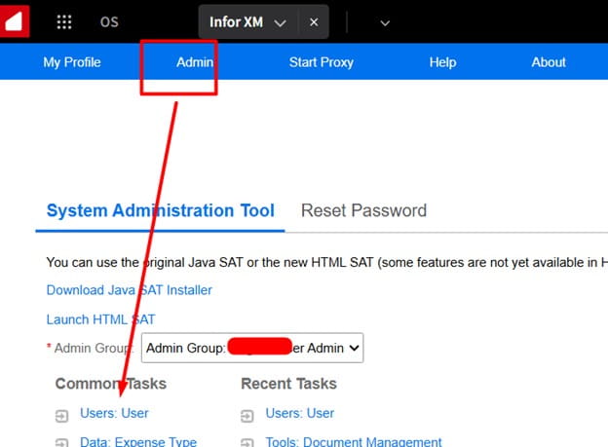Screen dimensions: 608x447
Task: Click the Launch HTML SAT link
Action: tap(100, 319)
